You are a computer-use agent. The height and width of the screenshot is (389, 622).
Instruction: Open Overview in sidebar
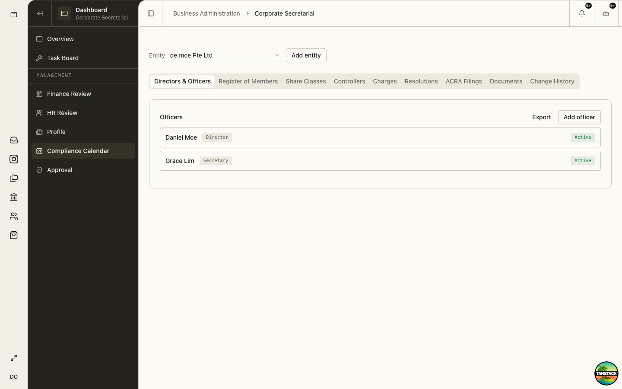click(x=83, y=39)
